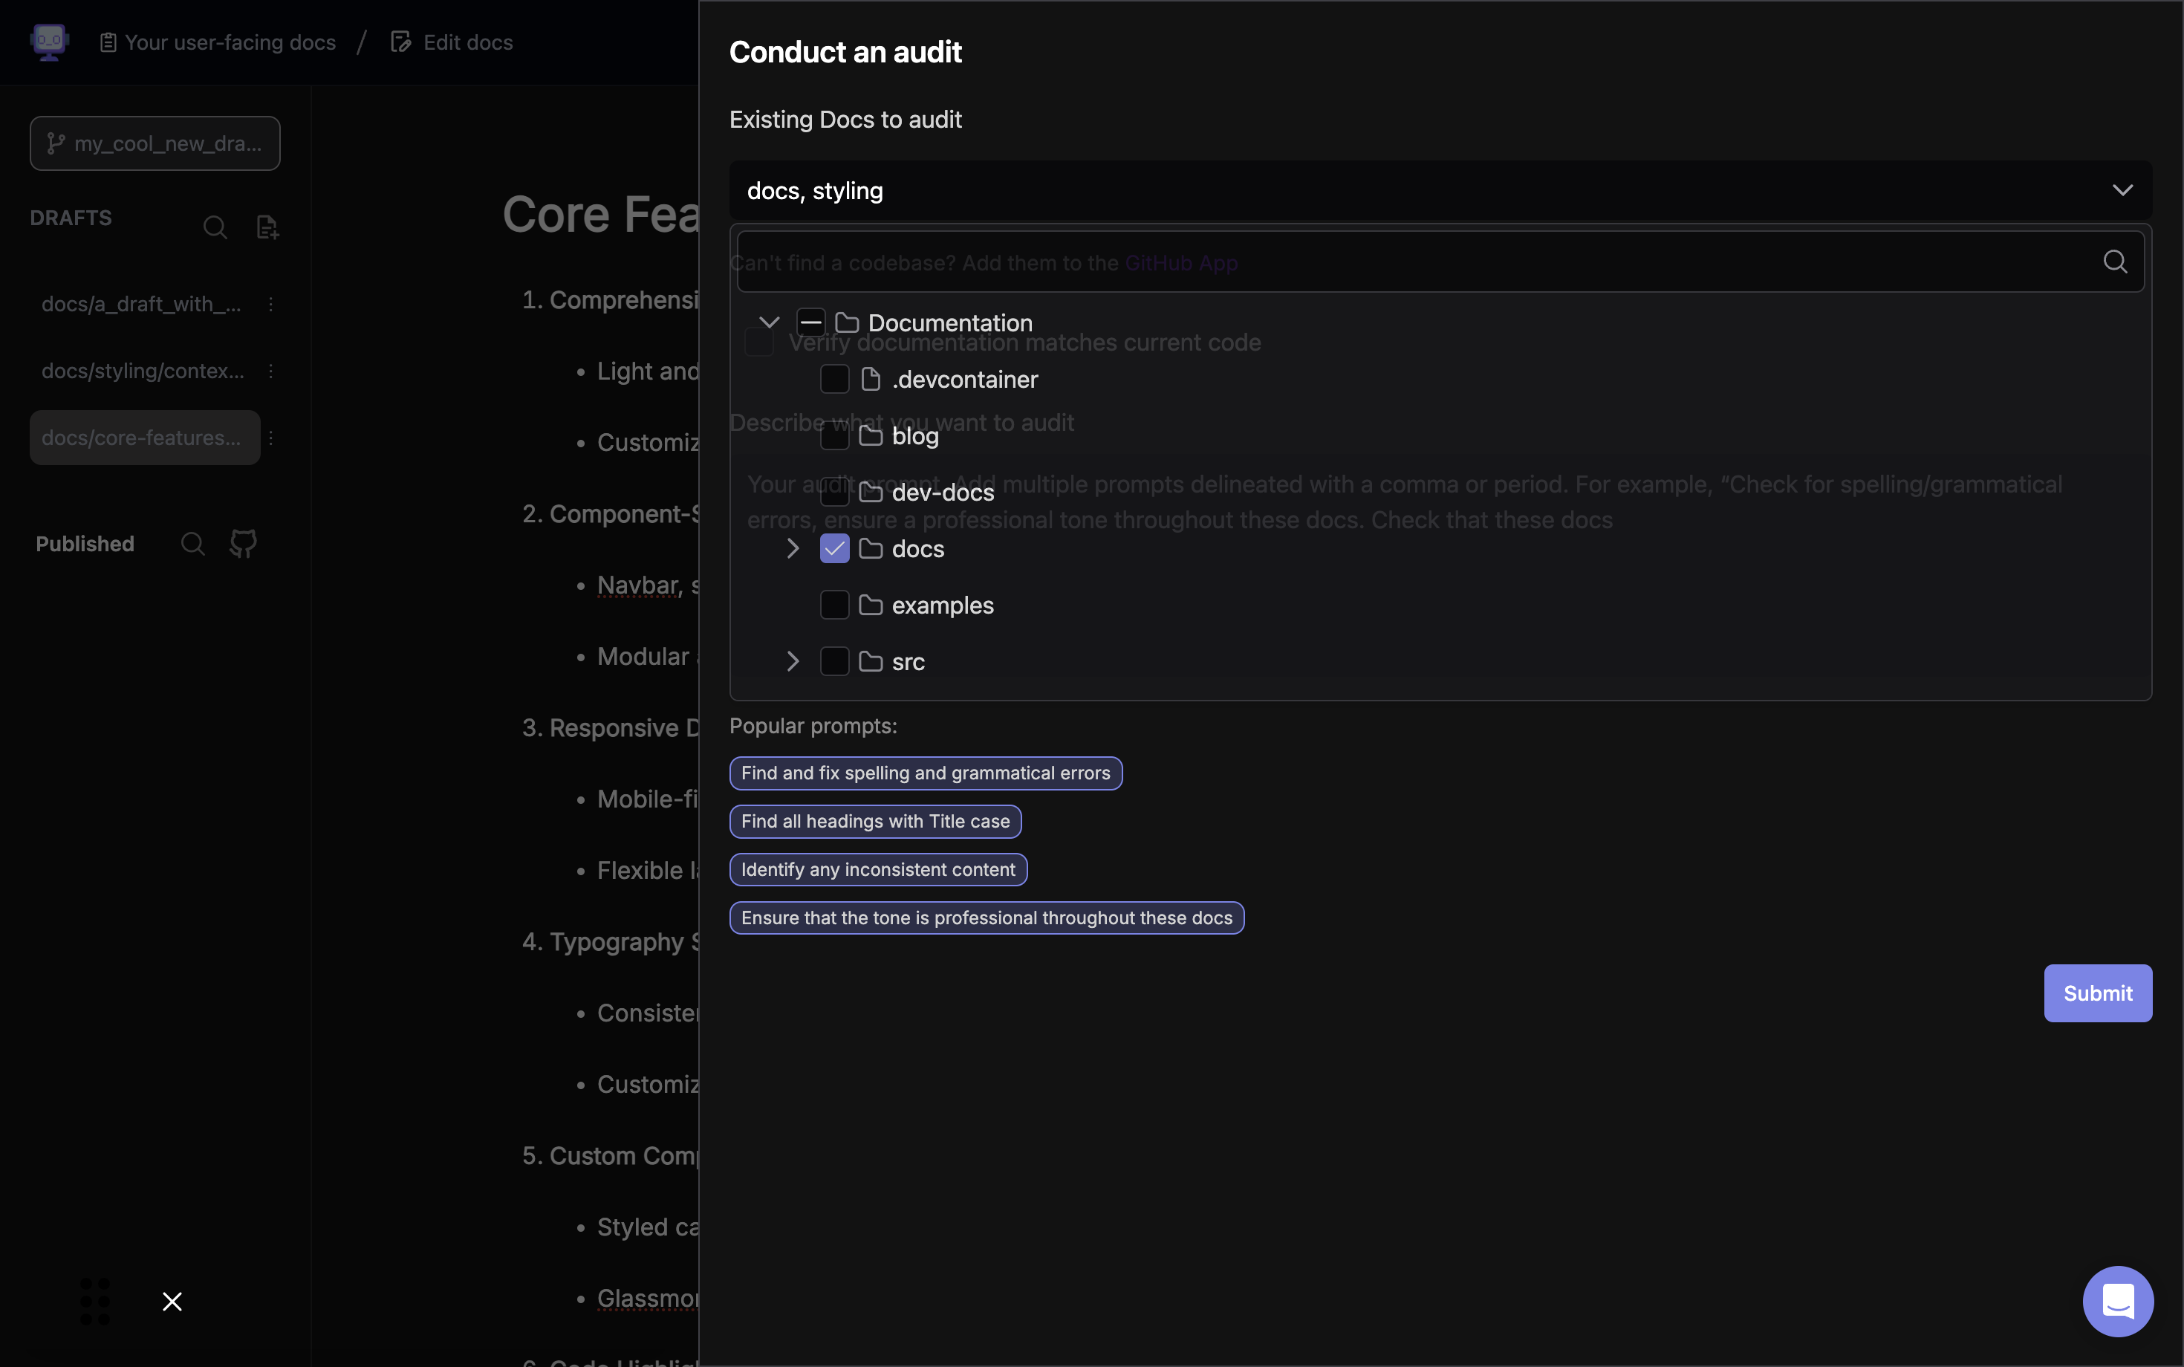Select Find all headings with Title case prompt

pyautogui.click(x=874, y=821)
